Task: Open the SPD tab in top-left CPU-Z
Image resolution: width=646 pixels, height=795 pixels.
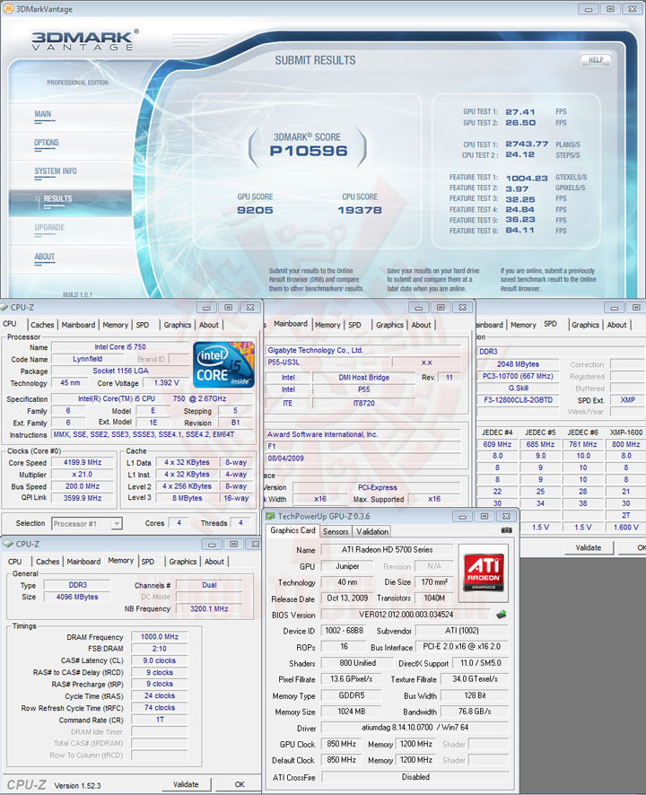Action: pos(143,325)
